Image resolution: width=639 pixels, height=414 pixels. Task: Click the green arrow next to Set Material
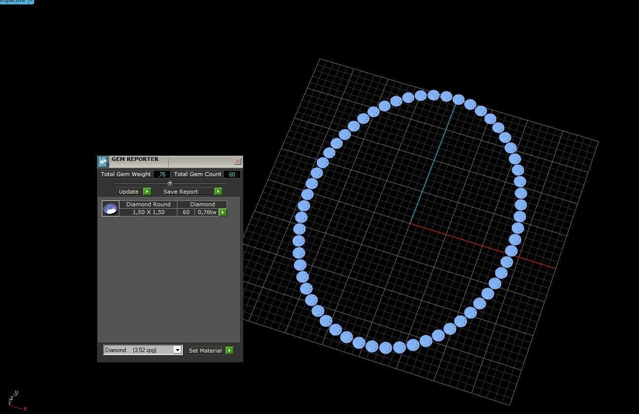(230, 350)
